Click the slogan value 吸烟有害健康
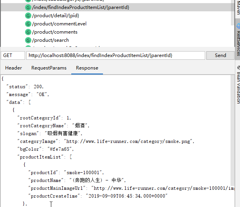 63,133
